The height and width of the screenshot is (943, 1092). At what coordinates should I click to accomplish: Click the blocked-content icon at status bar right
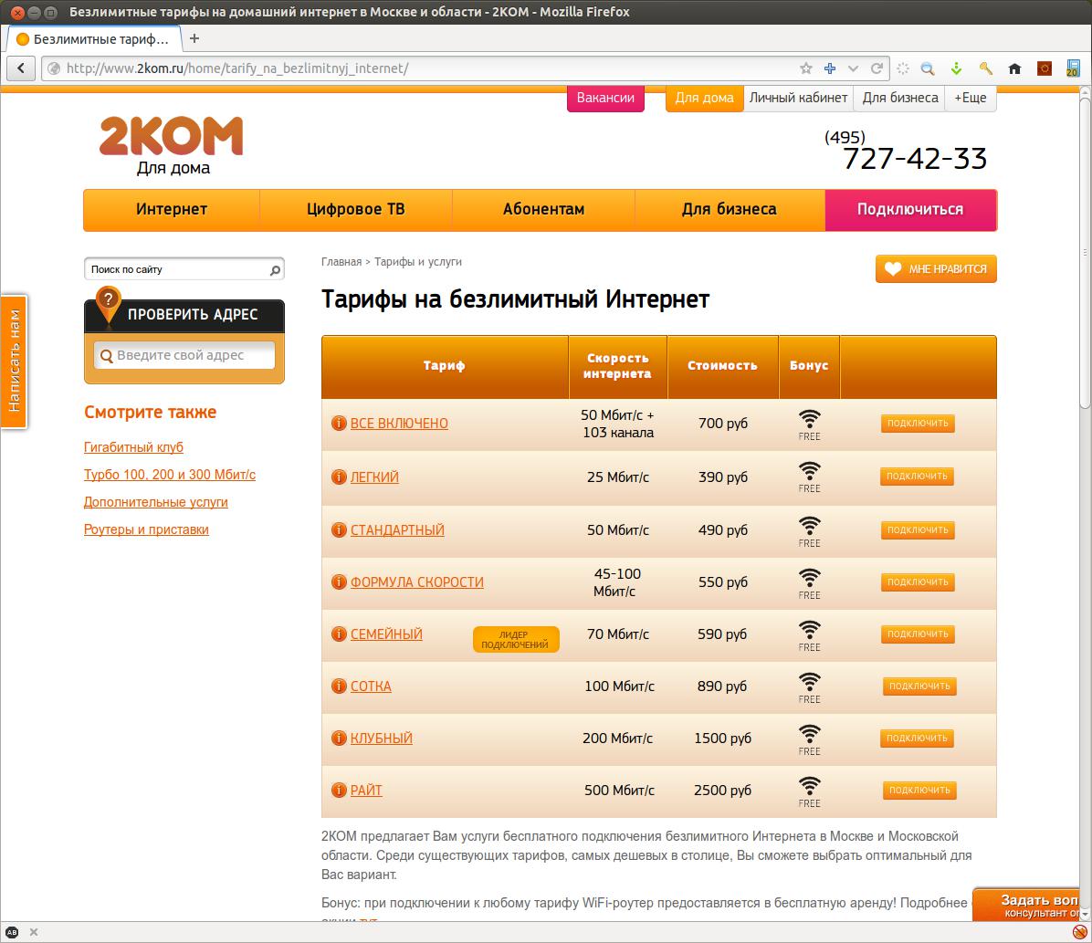tap(1079, 932)
